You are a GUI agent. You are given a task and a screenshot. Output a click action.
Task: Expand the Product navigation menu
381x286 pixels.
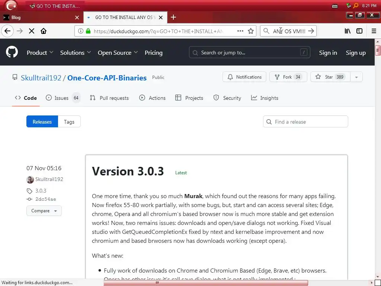[x=40, y=53]
